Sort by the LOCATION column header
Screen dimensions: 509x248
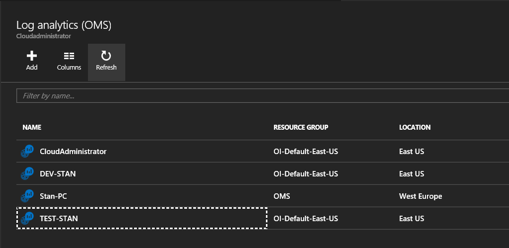415,128
